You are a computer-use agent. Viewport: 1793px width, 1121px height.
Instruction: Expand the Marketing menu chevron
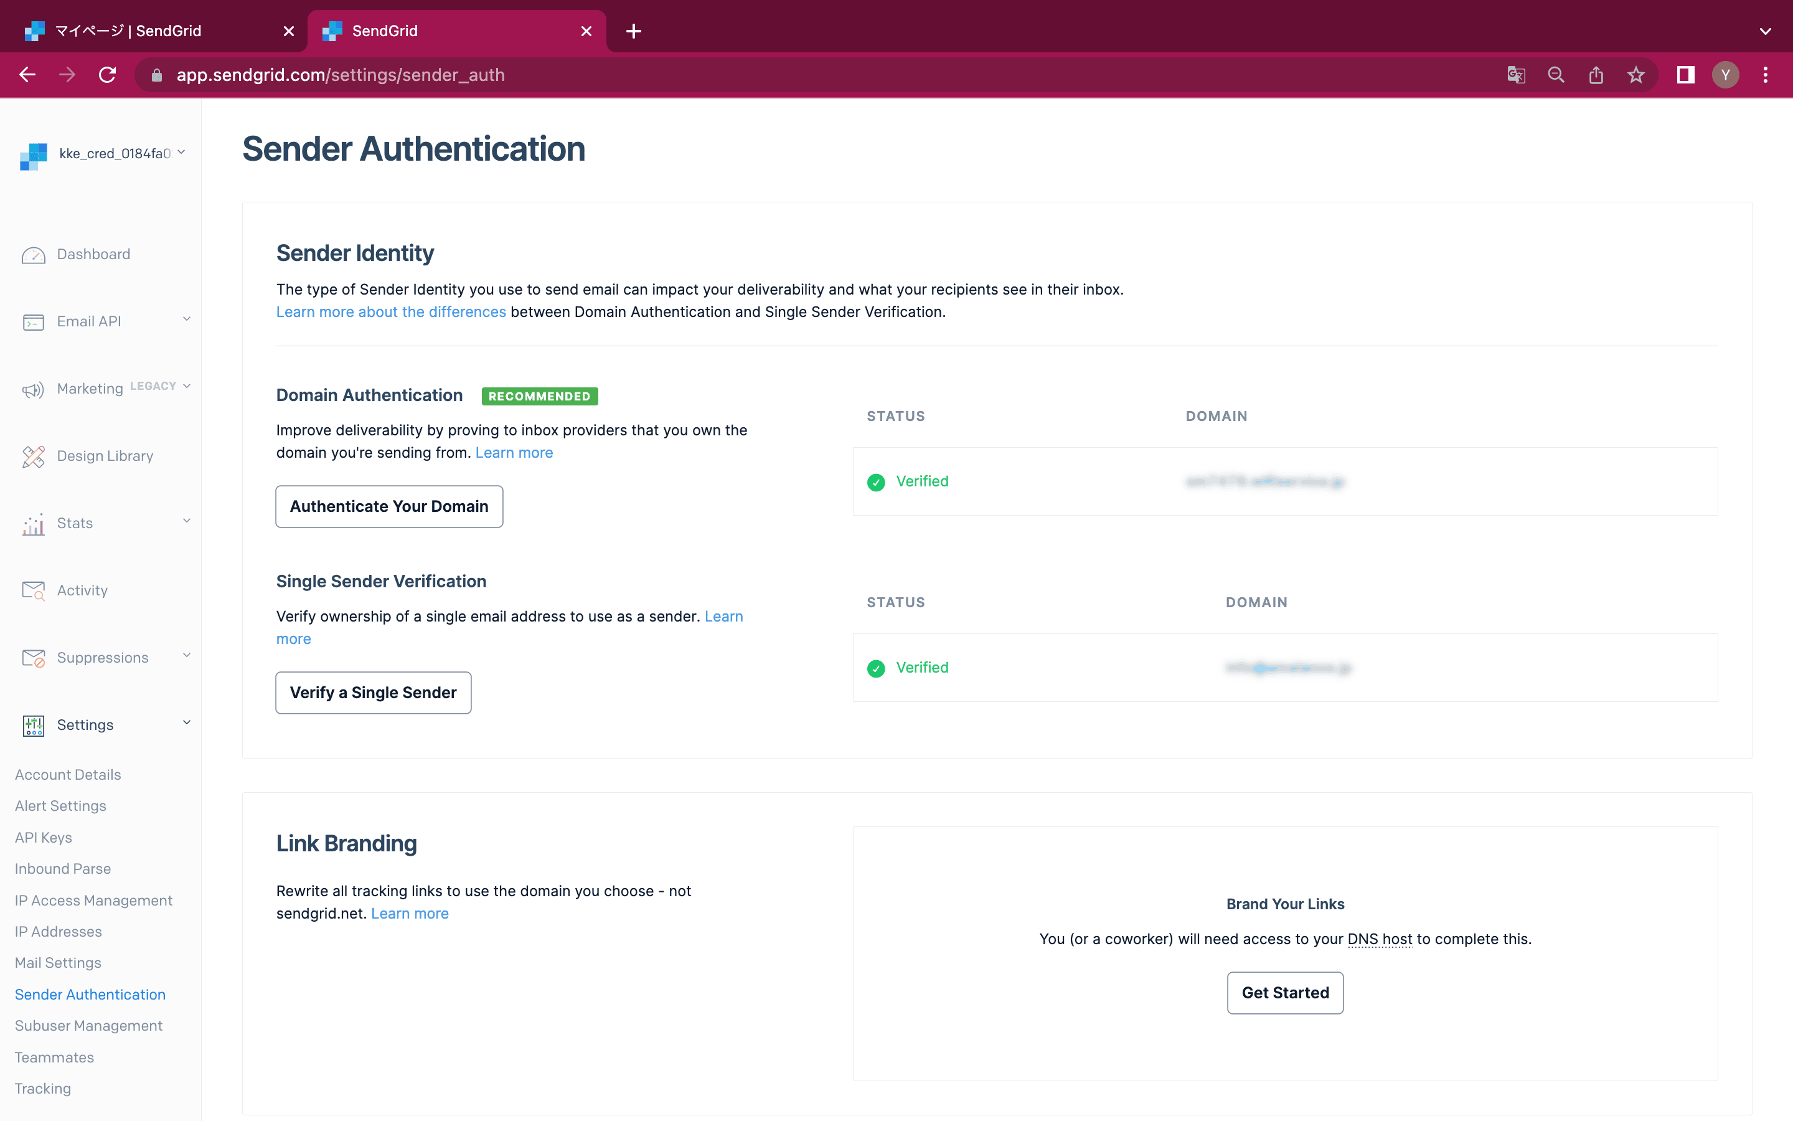(187, 386)
